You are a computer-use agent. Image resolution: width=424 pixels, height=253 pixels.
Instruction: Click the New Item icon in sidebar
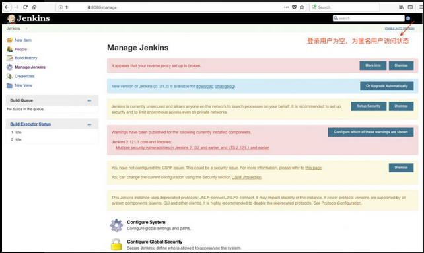(x=9, y=40)
